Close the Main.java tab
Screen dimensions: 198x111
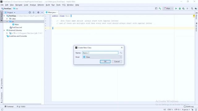57,12
